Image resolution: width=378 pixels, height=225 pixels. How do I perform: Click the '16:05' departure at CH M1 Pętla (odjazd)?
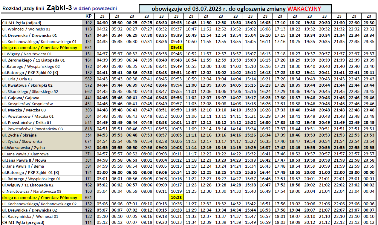coord(265,23)
